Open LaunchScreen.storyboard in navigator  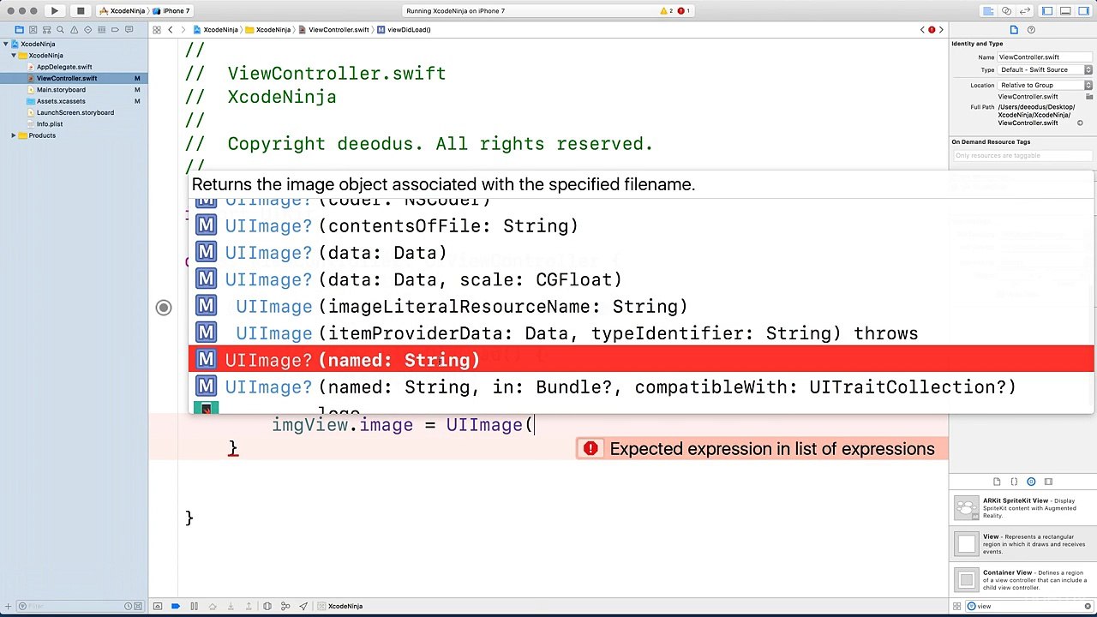(74, 112)
